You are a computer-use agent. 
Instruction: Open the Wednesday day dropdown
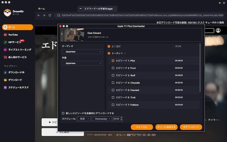[102, 119]
